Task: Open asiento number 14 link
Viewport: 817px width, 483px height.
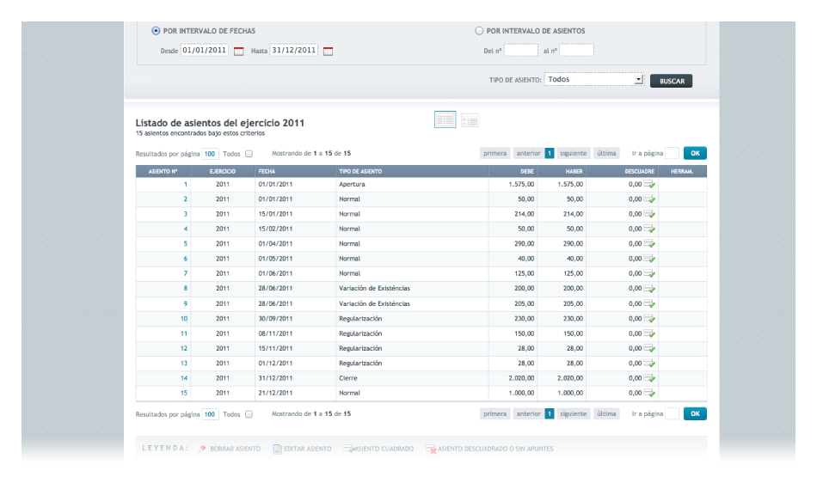Action: point(184,378)
